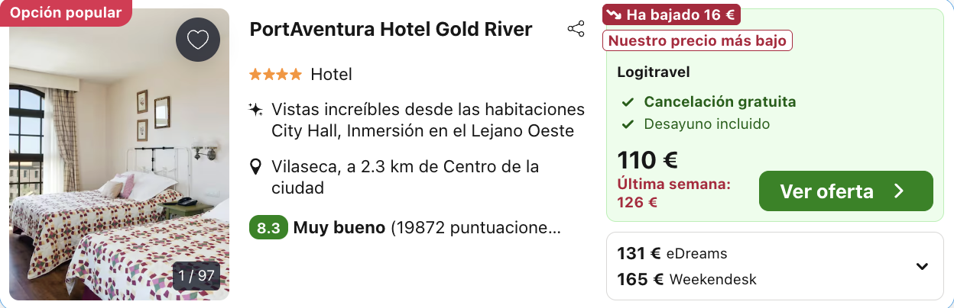
Task: Click the four-star rating icons
Action: pos(275,75)
